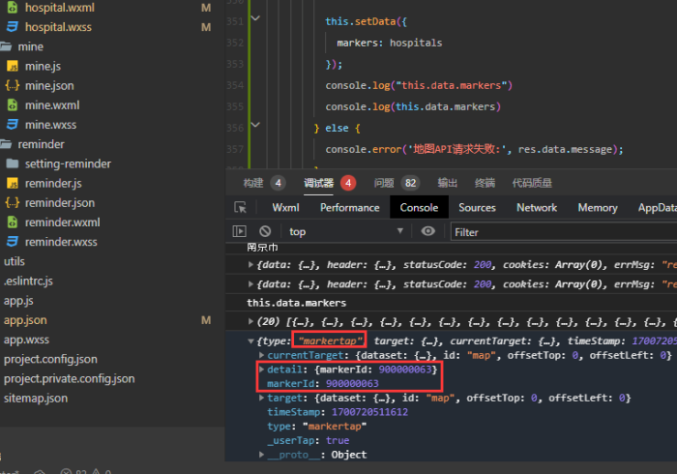Image resolution: width=677 pixels, height=474 pixels.
Task: Open the setting-reminder folder
Action: 68,163
